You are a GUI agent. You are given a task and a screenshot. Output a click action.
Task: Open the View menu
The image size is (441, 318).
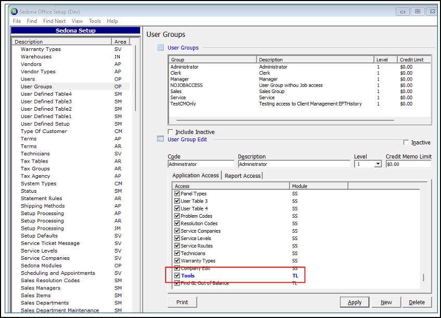77,21
